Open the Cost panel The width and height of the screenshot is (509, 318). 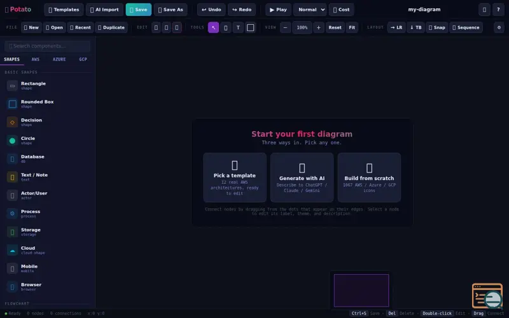pyautogui.click(x=341, y=10)
